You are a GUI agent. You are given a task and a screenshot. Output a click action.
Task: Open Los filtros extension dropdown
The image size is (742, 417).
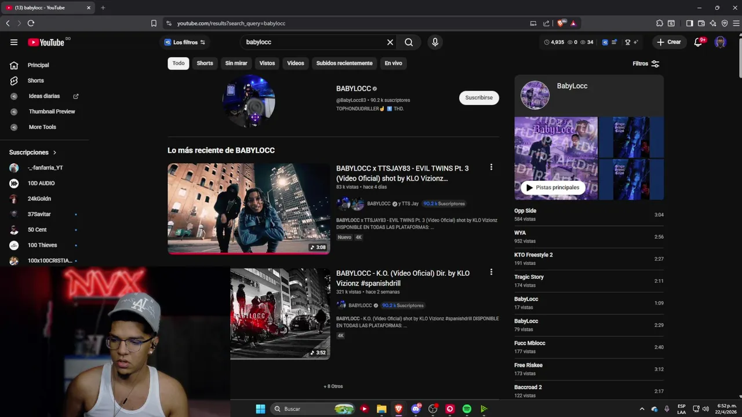pyautogui.click(x=184, y=42)
